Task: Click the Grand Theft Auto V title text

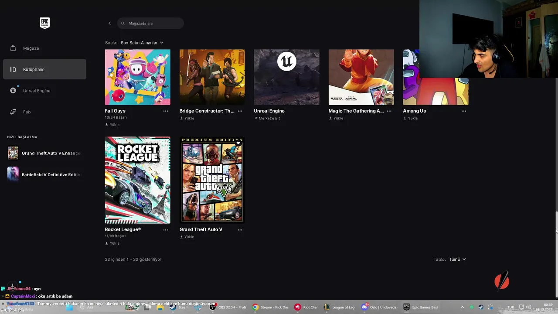Action: [x=201, y=229]
